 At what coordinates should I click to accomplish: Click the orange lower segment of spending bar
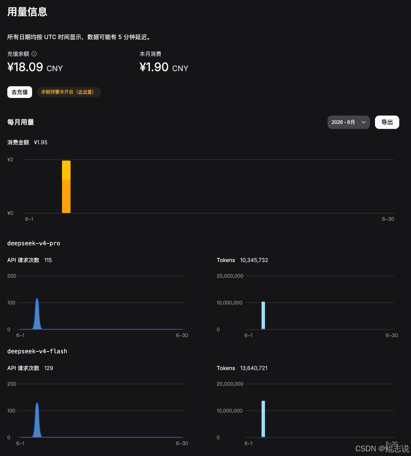(x=66, y=196)
